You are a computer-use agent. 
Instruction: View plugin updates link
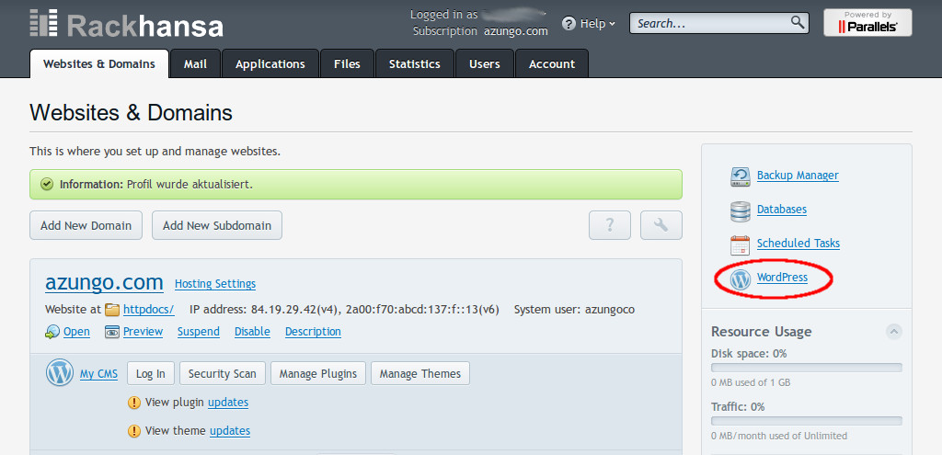(x=228, y=403)
